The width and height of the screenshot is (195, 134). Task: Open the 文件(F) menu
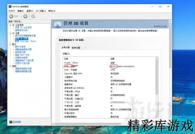tap(12, 11)
